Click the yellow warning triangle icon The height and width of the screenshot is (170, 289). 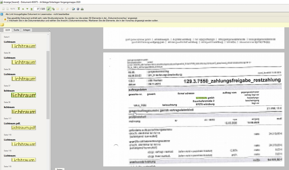(5, 19)
